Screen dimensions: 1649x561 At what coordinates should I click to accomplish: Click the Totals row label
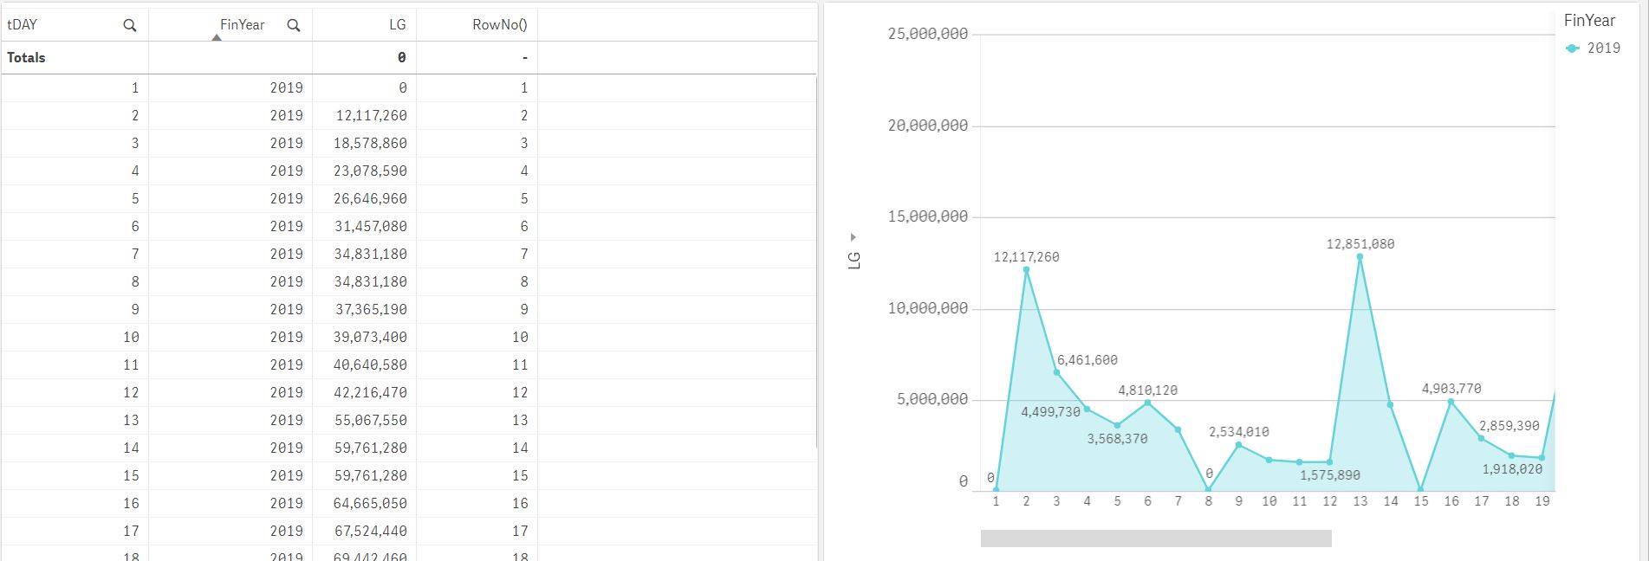(x=26, y=58)
